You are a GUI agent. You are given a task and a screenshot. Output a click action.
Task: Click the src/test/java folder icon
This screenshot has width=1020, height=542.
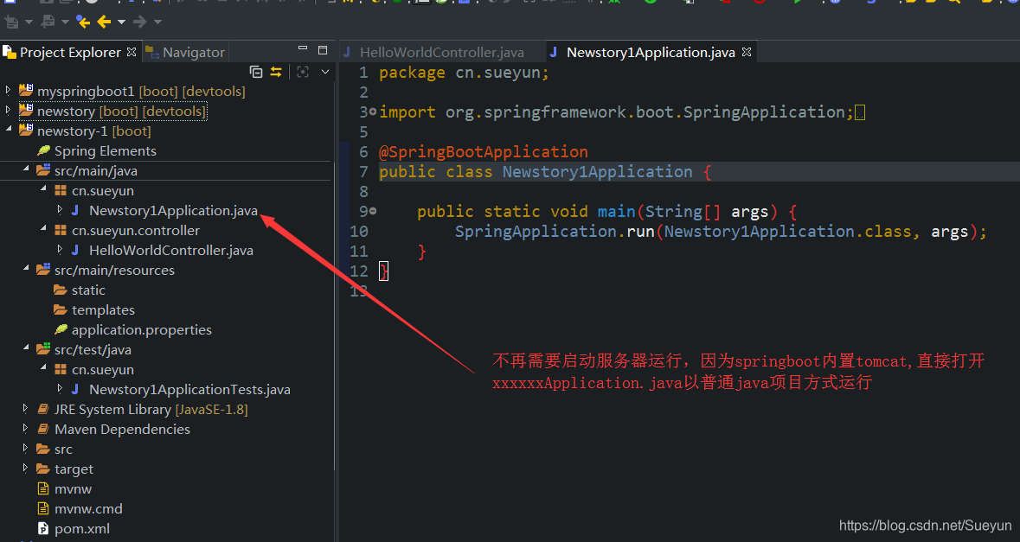point(43,349)
